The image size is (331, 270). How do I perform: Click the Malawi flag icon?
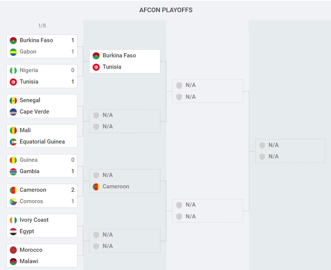(x=13, y=261)
